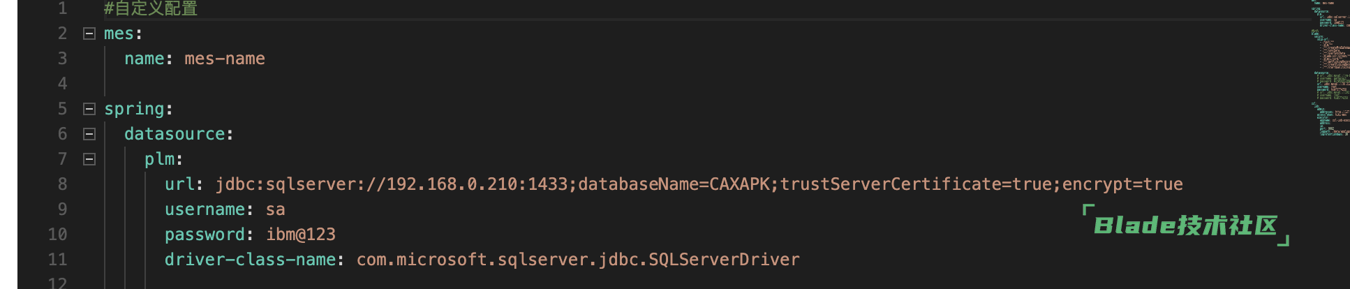1350x289 pixels.
Task: Click line number 11 in gutter
Action: 58,260
